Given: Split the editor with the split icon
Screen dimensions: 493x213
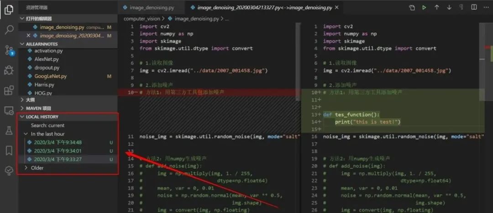Looking at the screenshot, I should tap(474, 8).
